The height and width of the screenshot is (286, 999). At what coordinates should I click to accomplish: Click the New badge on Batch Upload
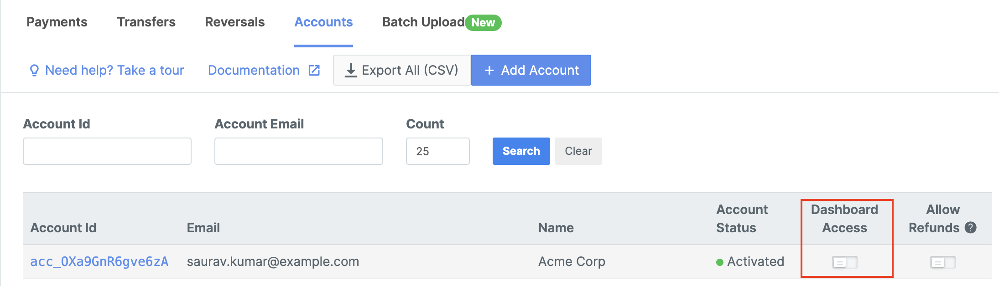click(x=483, y=22)
